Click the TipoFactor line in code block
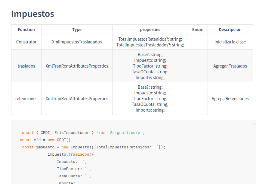Image resolution: width=256 pixels, height=184 pixels. point(74,169)
